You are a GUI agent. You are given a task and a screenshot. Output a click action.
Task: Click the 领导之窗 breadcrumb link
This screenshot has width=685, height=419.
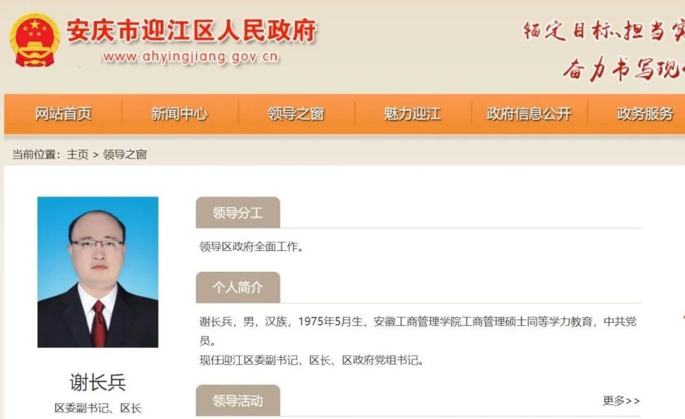125,155
